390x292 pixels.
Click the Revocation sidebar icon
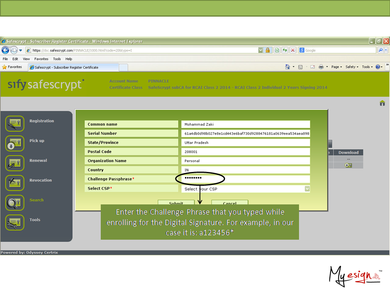pos(15,183)
